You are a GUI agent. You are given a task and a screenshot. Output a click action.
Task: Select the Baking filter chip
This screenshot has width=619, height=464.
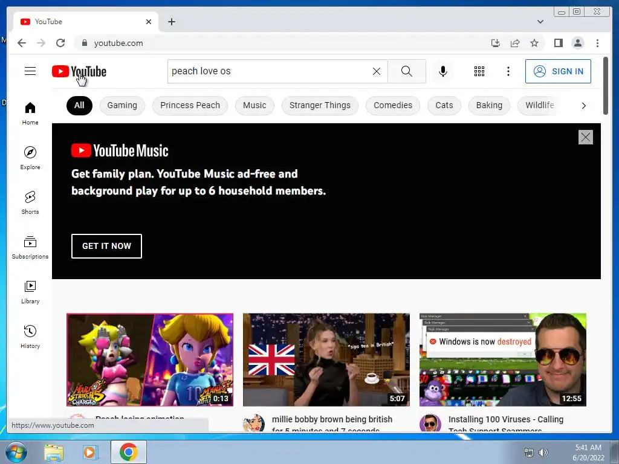pyautogui.click(x=489, y=105)
